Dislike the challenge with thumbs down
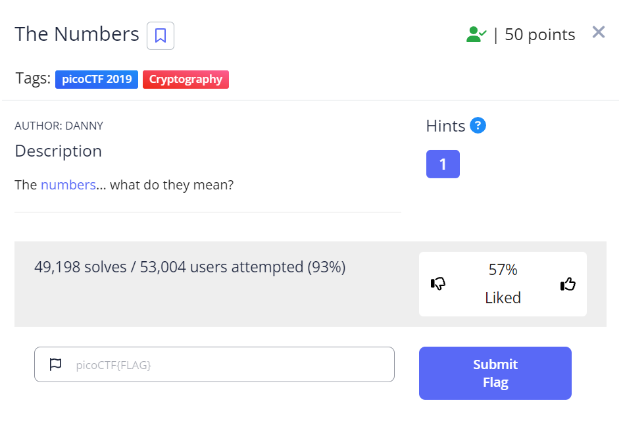This screenshot has width=623, height=421. pos(438,284)
